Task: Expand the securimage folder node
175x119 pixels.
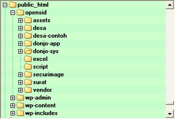Action: point(20,75)
